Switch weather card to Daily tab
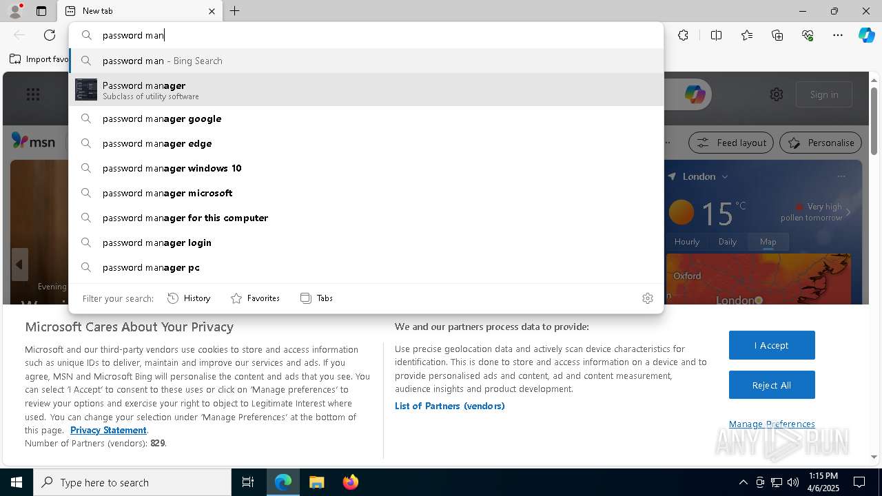The width and height of the screenshot is (882, 496). point(728,242)
